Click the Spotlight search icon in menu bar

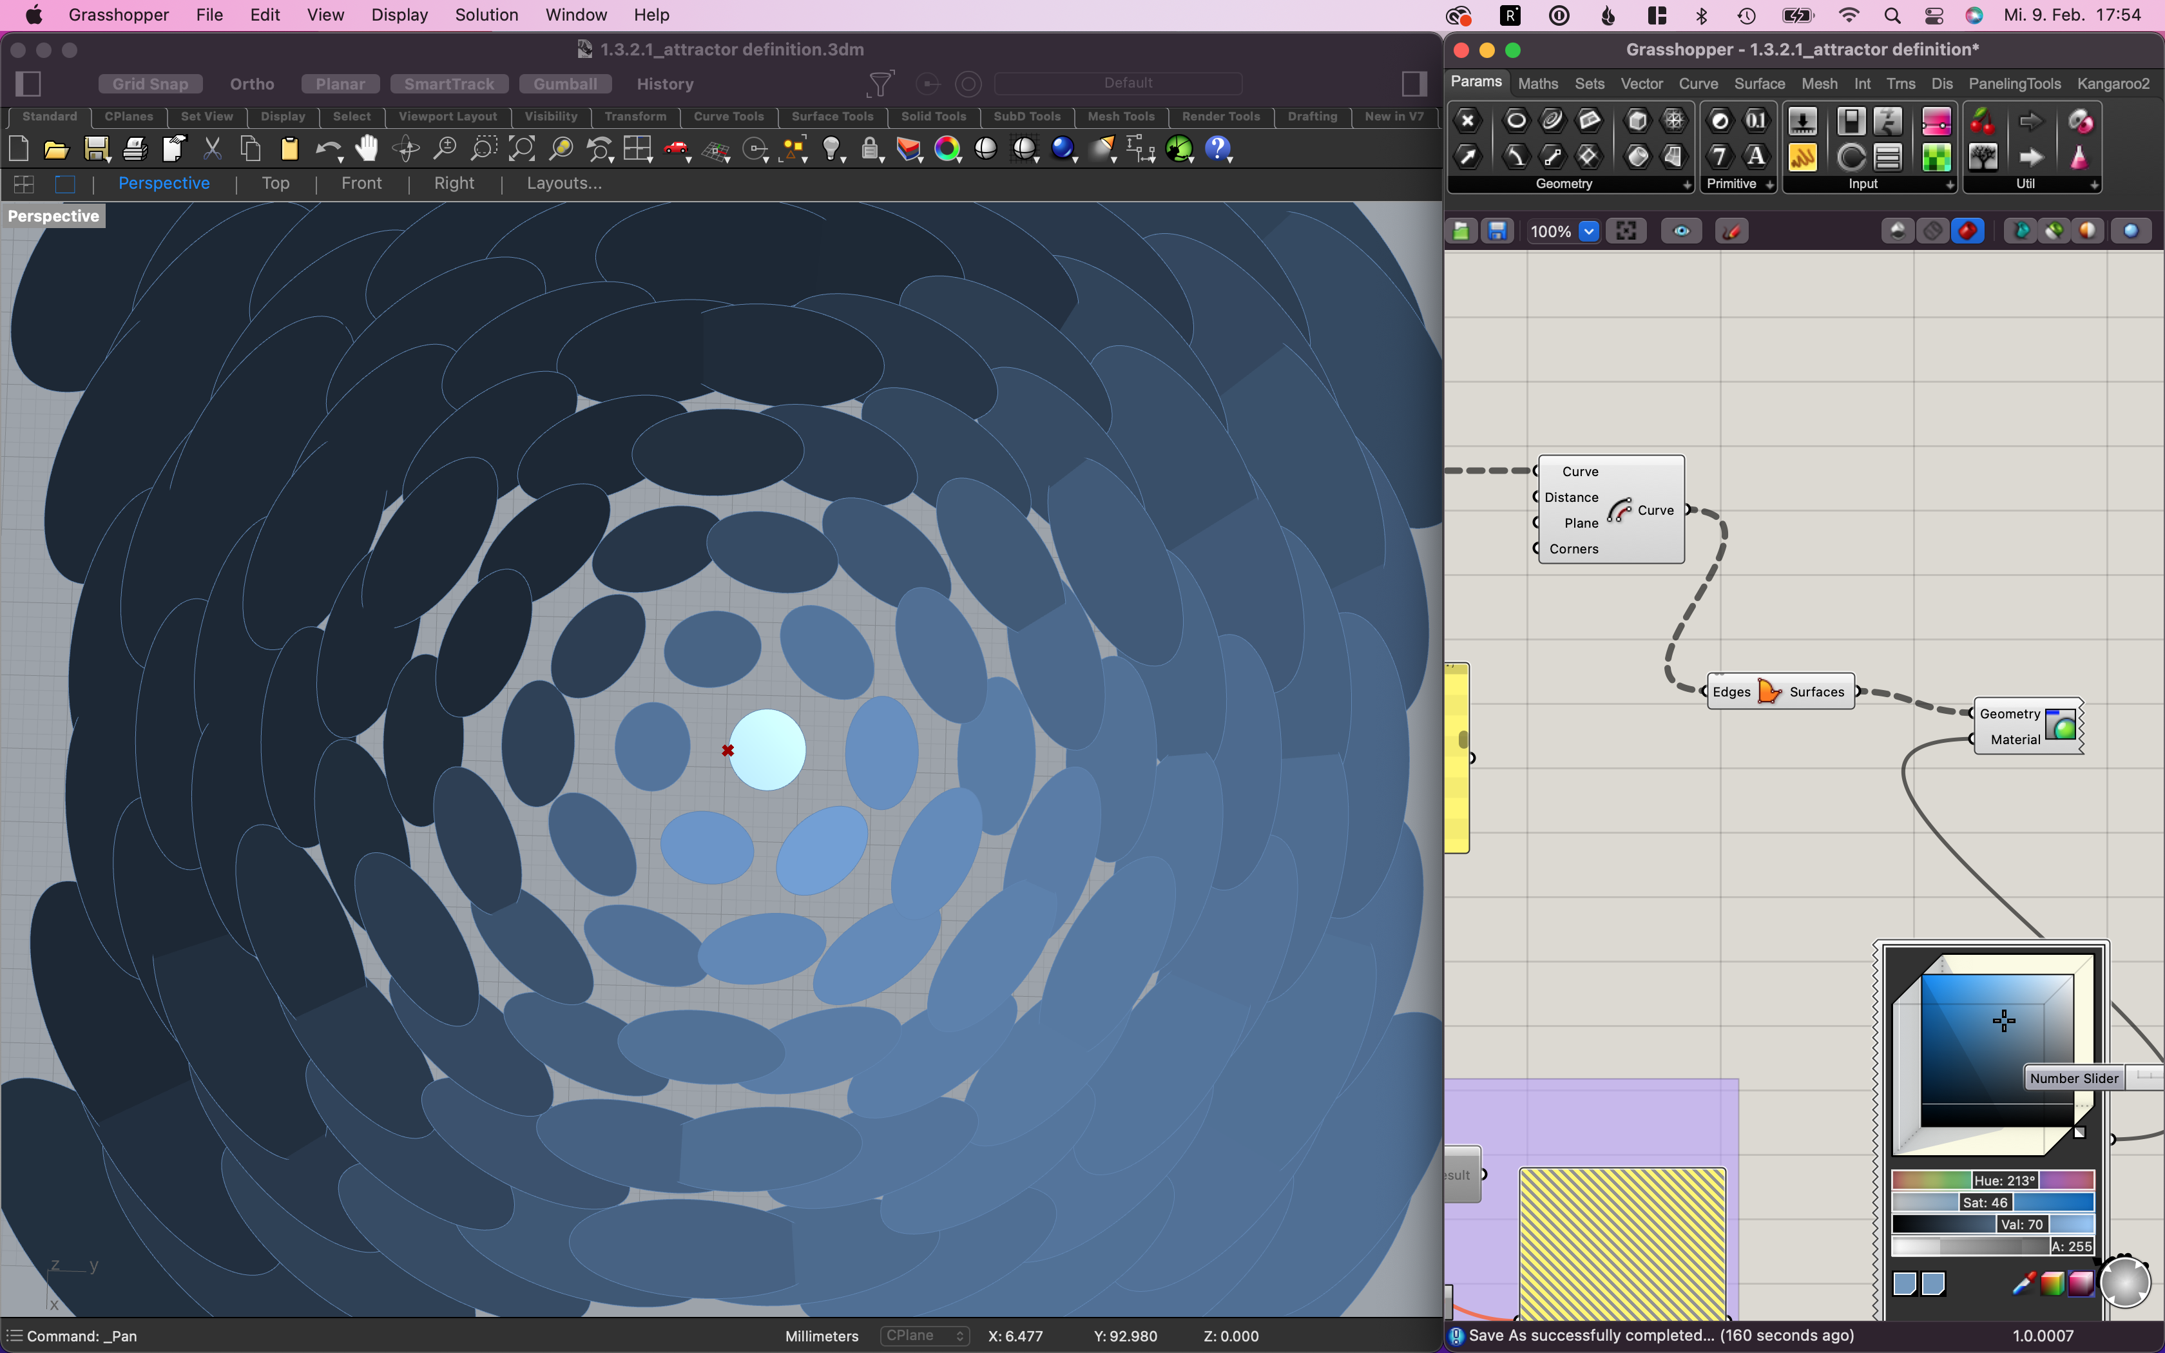coord(1891,15)
